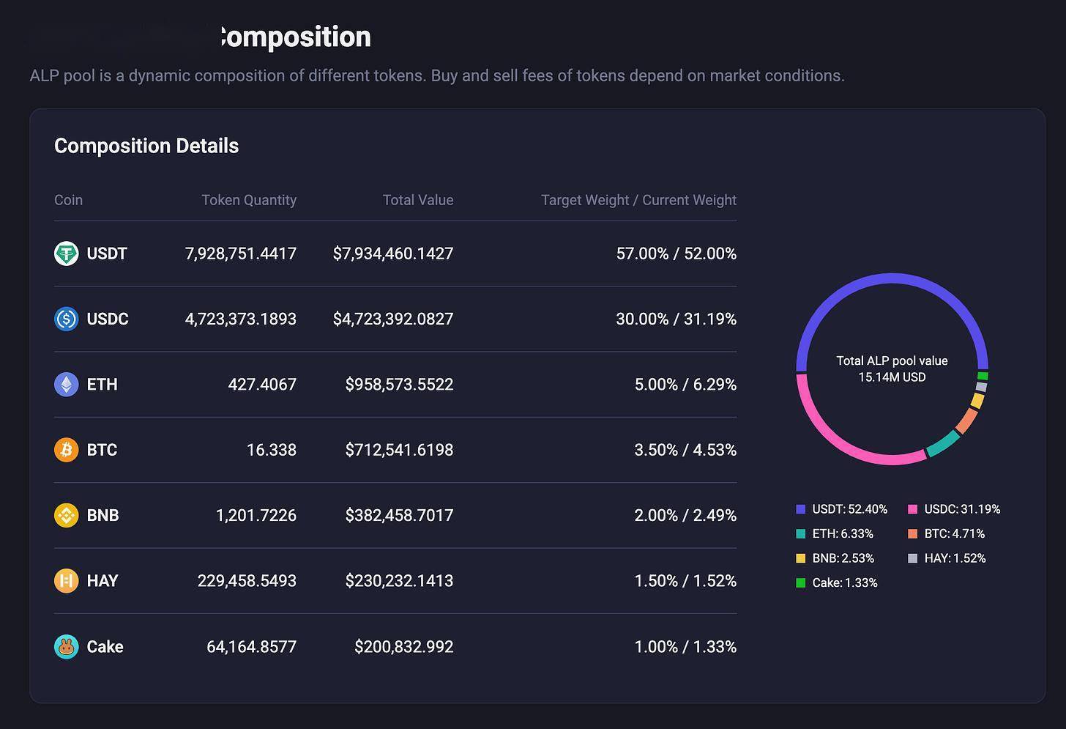Select the ETH coin name
Viewport: 1066px width, 729px height.
(102, 384)
